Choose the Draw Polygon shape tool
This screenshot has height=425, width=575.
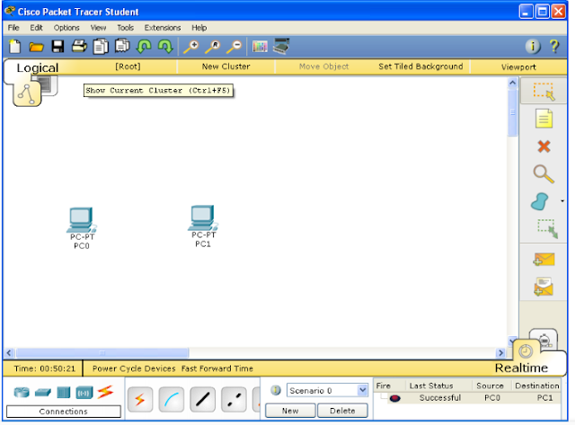point(540,201)
